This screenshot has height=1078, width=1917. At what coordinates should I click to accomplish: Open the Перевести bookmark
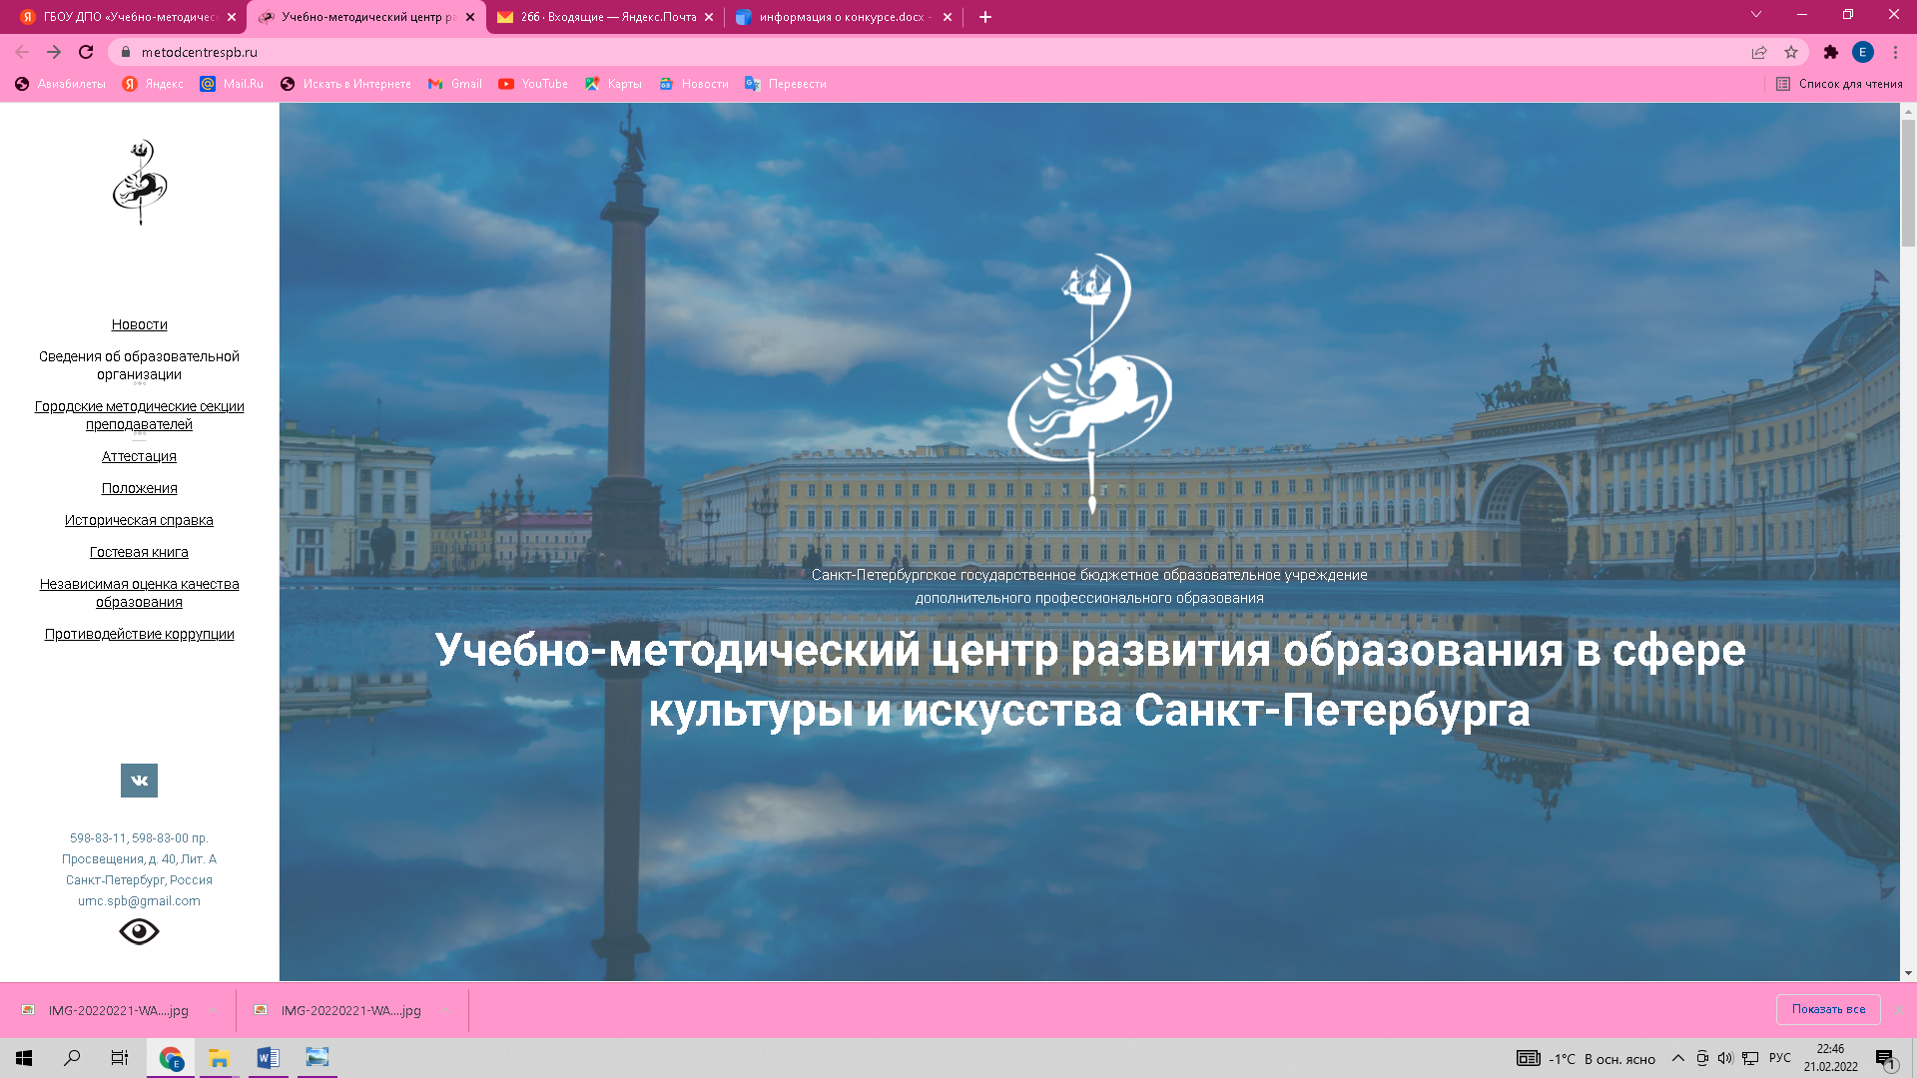click(786, 84)
